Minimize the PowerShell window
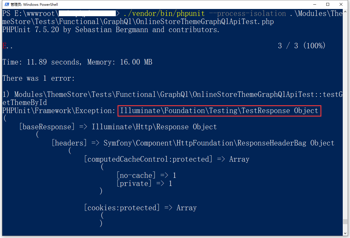Viewport: 350px width, 238px height. click(314, 4)
